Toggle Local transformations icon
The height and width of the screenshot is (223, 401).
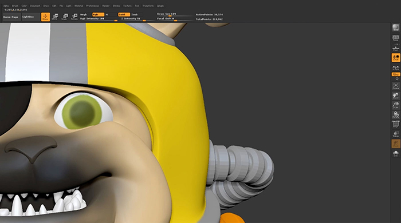coord(396,58)
